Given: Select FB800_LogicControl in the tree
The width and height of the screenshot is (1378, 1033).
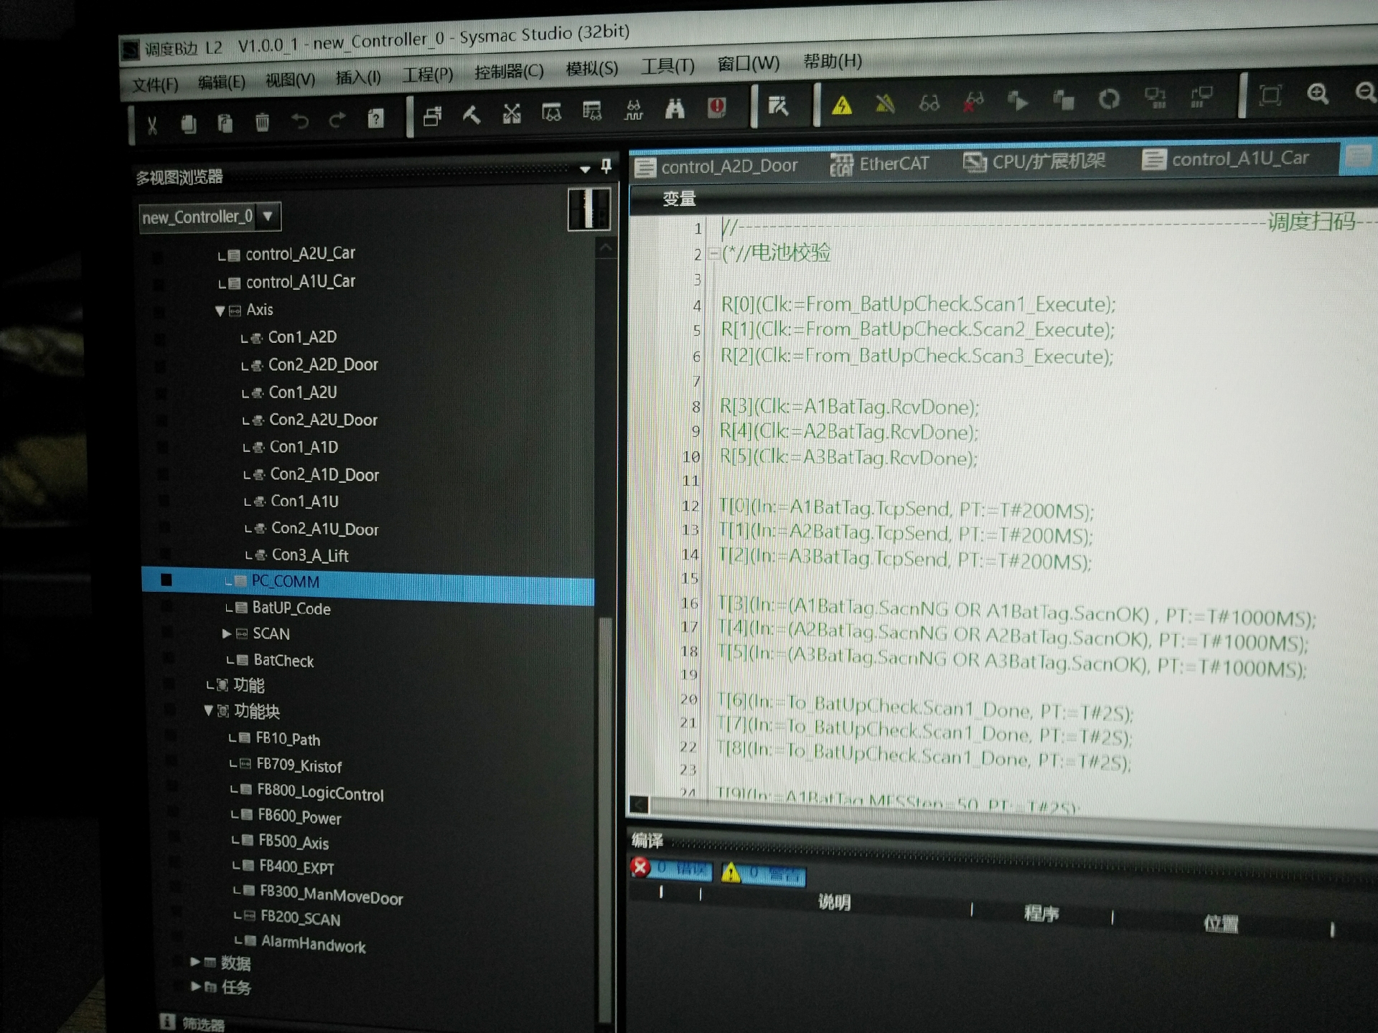Looking at the screenshot, I should pyautogui.click(x=320, y=793).
